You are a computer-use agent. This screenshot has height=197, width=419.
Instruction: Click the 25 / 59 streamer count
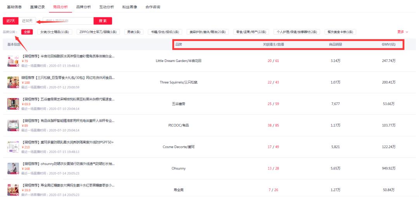coord(273,104)
